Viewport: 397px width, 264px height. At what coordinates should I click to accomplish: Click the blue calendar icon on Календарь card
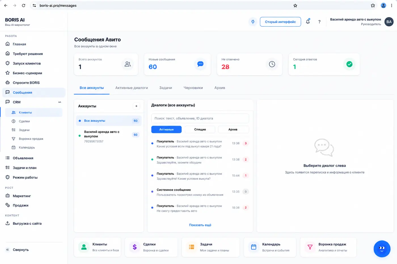click(x=254, y=247)
